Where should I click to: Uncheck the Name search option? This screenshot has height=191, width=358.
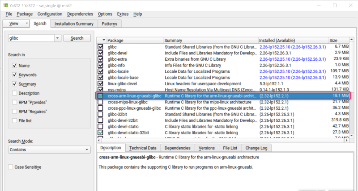click(x=15, y=66)
